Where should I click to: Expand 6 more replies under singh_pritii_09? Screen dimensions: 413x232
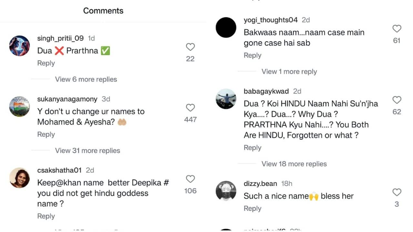(x=86, y=79)
